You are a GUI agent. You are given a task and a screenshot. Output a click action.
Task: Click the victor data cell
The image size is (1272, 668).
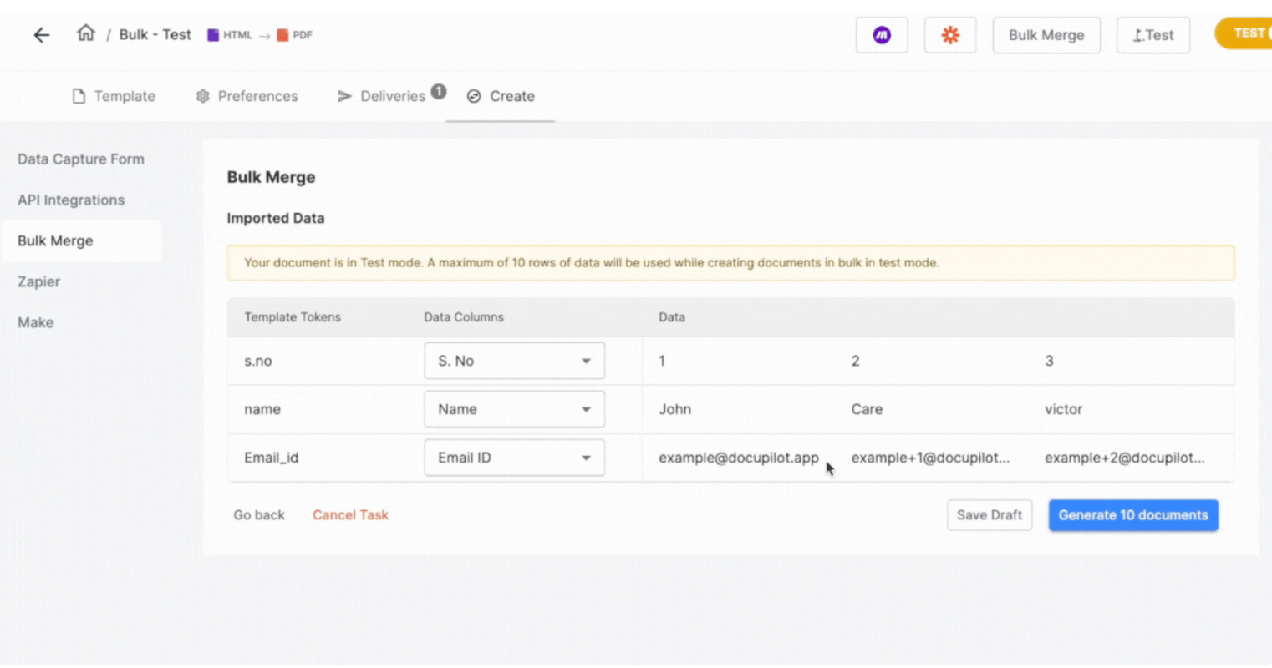(x=1063, y=409)
